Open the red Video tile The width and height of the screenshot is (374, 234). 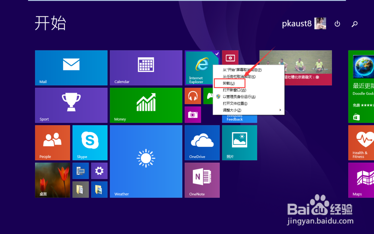tap(230, 58)
